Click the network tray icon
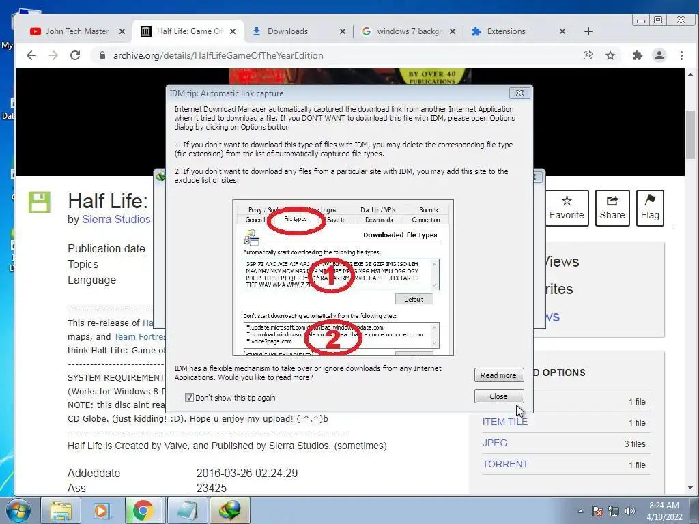The height and width of the screenshot is (524, 699). [614, 511]
